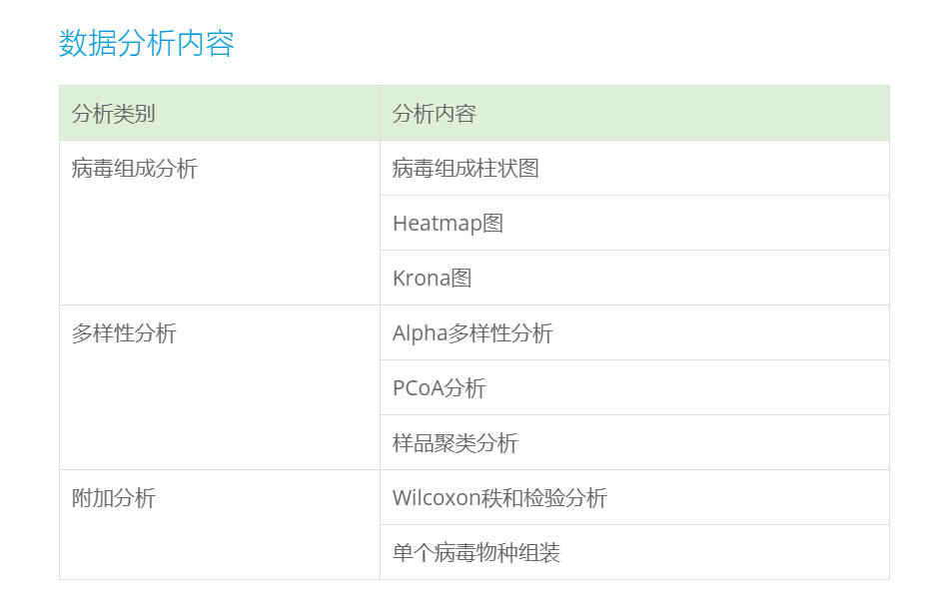Click the word Wilcoxon

click(x=437, y=498)
